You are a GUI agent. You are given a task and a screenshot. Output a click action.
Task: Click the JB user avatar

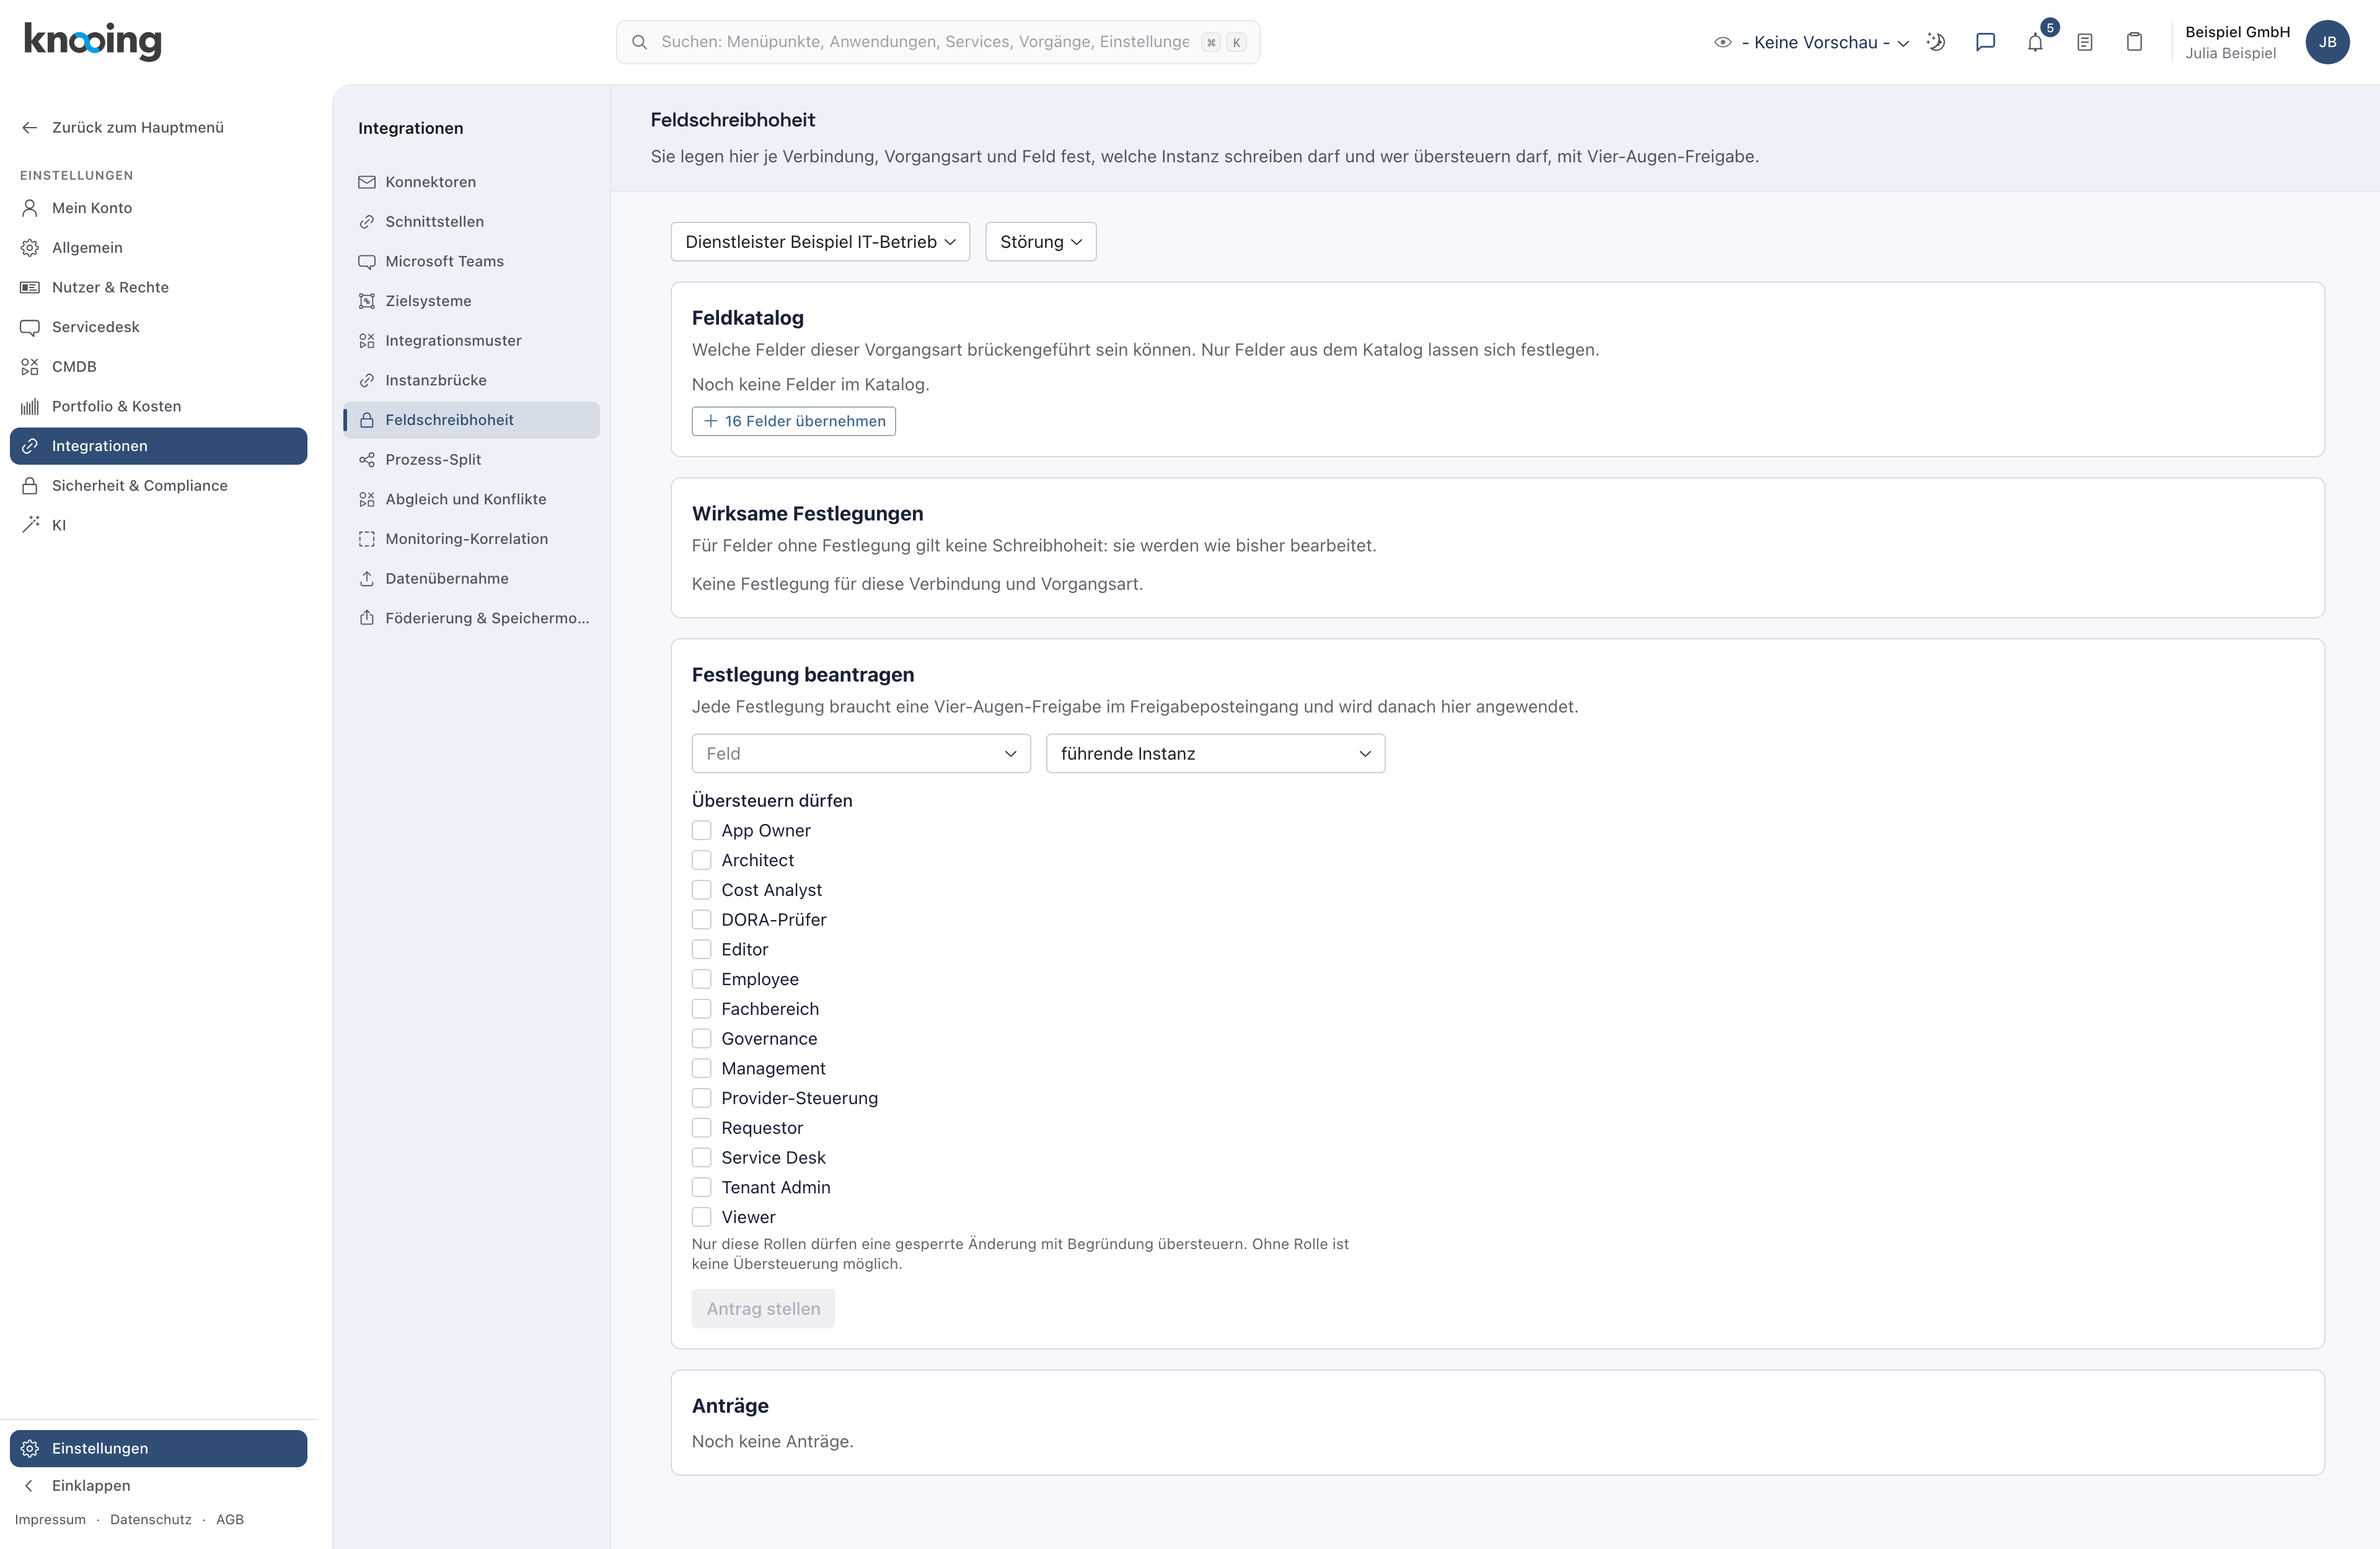point(2328,42)
